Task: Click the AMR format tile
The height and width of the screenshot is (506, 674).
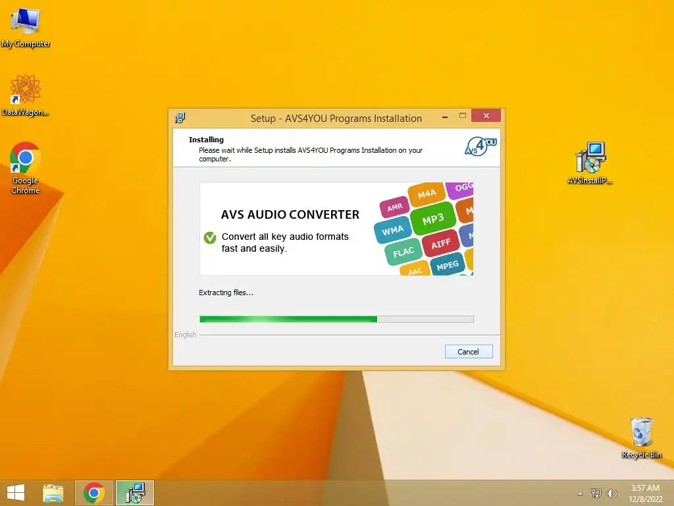Action: pyautogui.click(x=395, y=208)
